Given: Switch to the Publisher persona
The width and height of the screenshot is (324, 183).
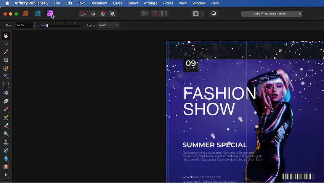Looking at the screenshot, I should (x=26, y=14).
